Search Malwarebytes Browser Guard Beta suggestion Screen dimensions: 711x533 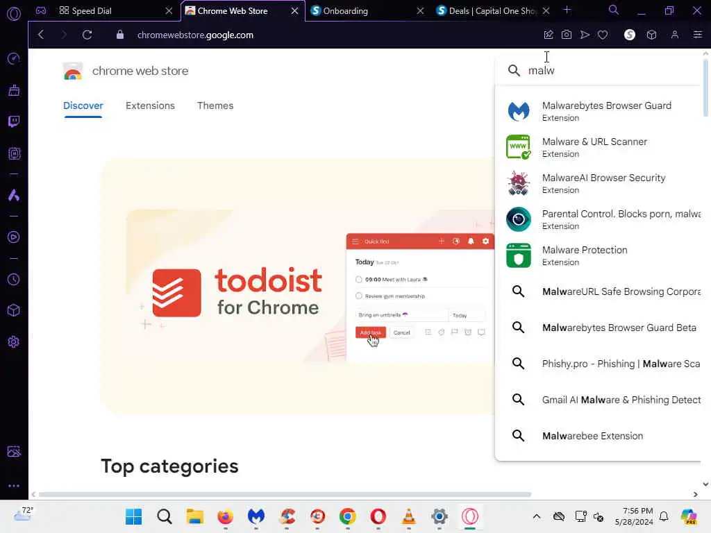click(x=599, y=328)
